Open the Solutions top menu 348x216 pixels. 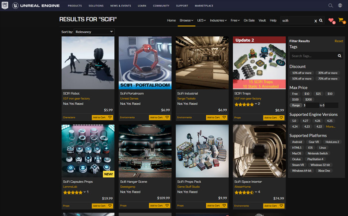[x=96, y=6]
